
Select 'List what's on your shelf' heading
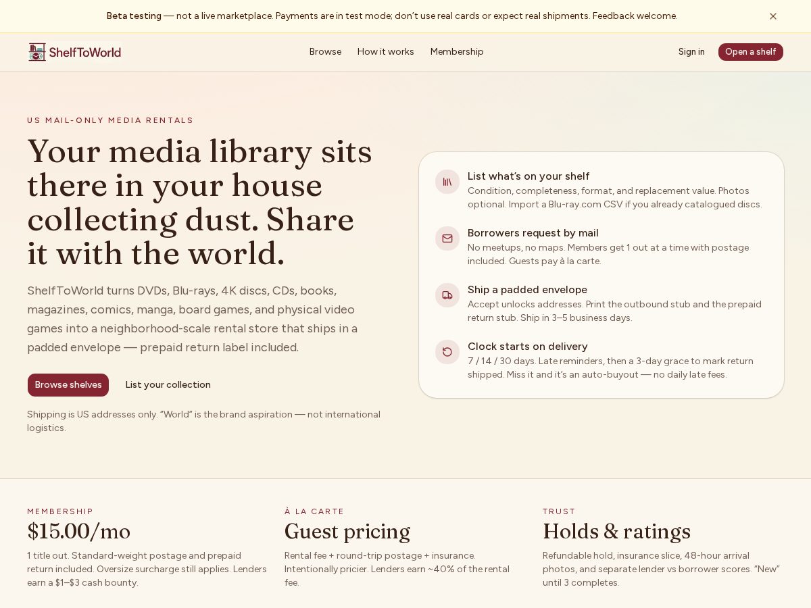529,176
